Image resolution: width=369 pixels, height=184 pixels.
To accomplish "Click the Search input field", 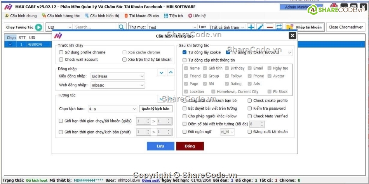I will pyautogui.click(x=95, y=27).
